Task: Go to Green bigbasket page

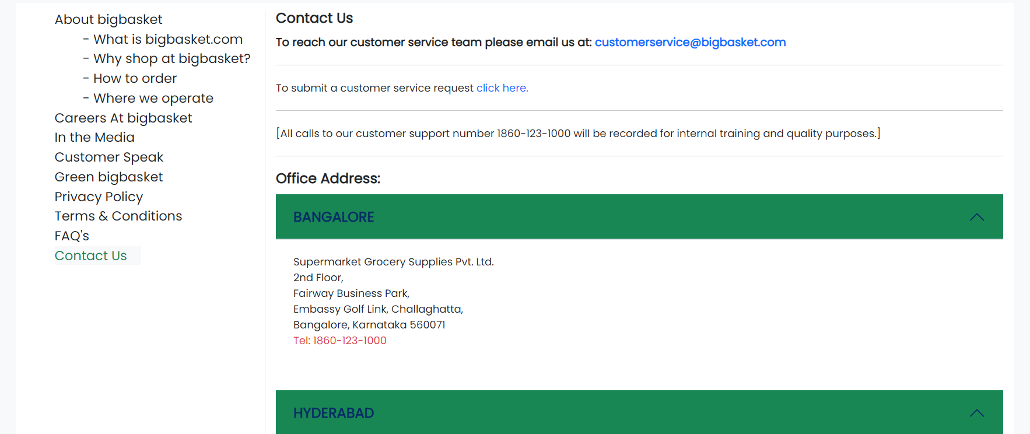Action: [x=108, y=177]
